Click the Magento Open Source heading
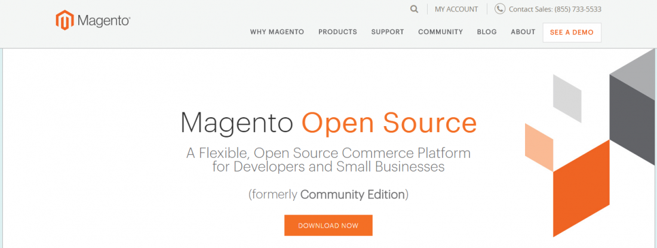 tap(328, 123)
